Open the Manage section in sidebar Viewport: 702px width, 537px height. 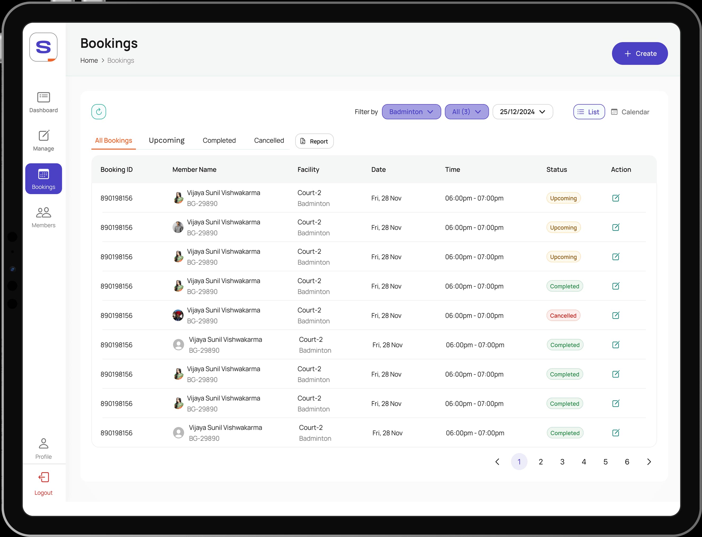coord(43,140)
